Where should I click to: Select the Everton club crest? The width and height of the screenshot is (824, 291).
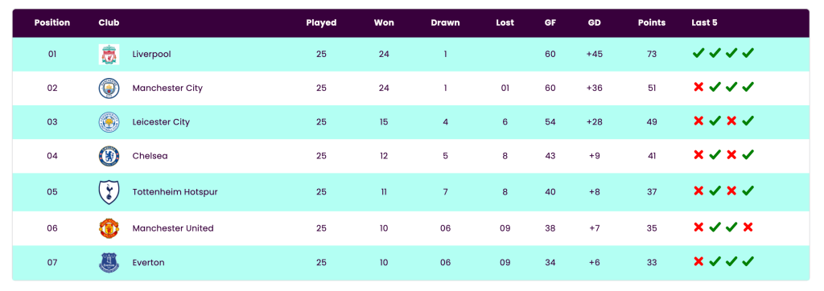[109, 262]
